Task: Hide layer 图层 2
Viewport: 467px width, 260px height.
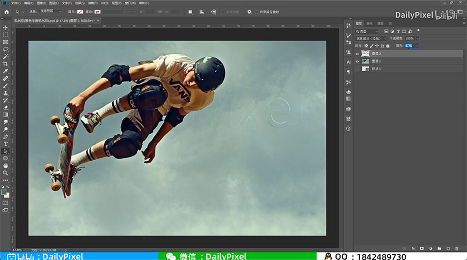Action: 357,53
